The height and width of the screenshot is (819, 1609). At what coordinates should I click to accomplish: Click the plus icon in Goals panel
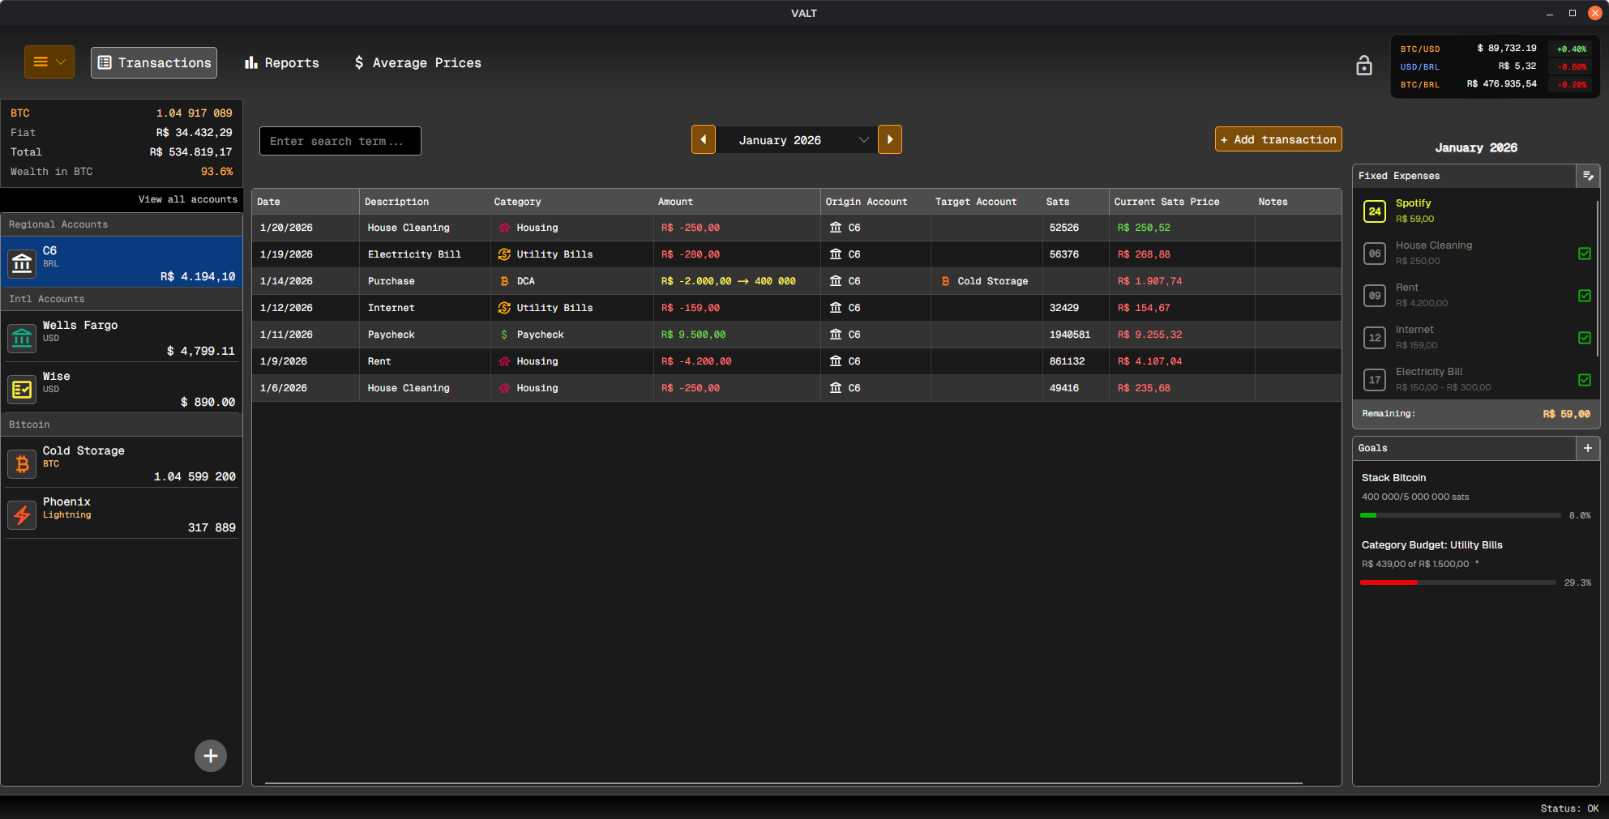click(x=1587, y=448)
